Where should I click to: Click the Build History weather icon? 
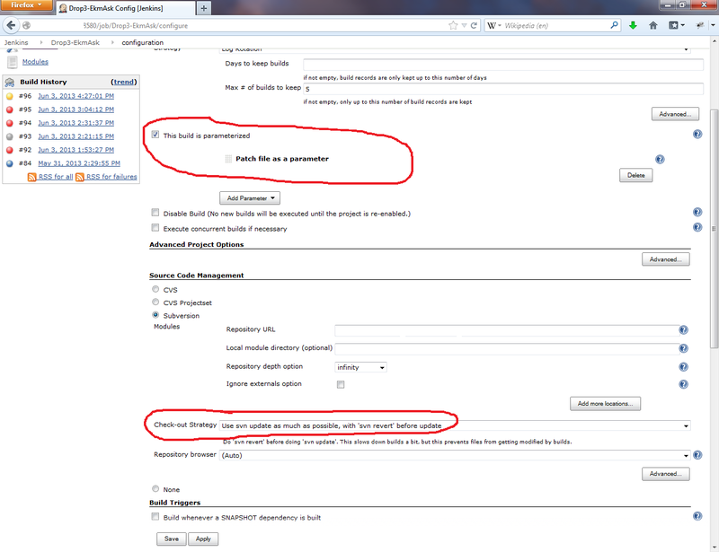click(10, 82)
